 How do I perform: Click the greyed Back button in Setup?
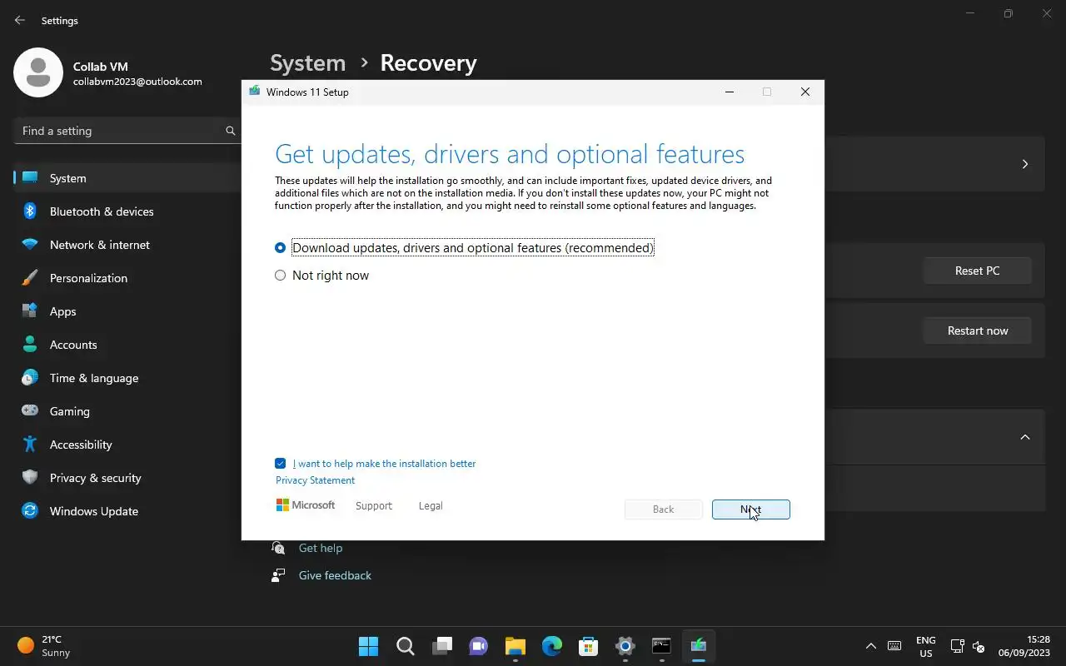(x=664, y=509)
